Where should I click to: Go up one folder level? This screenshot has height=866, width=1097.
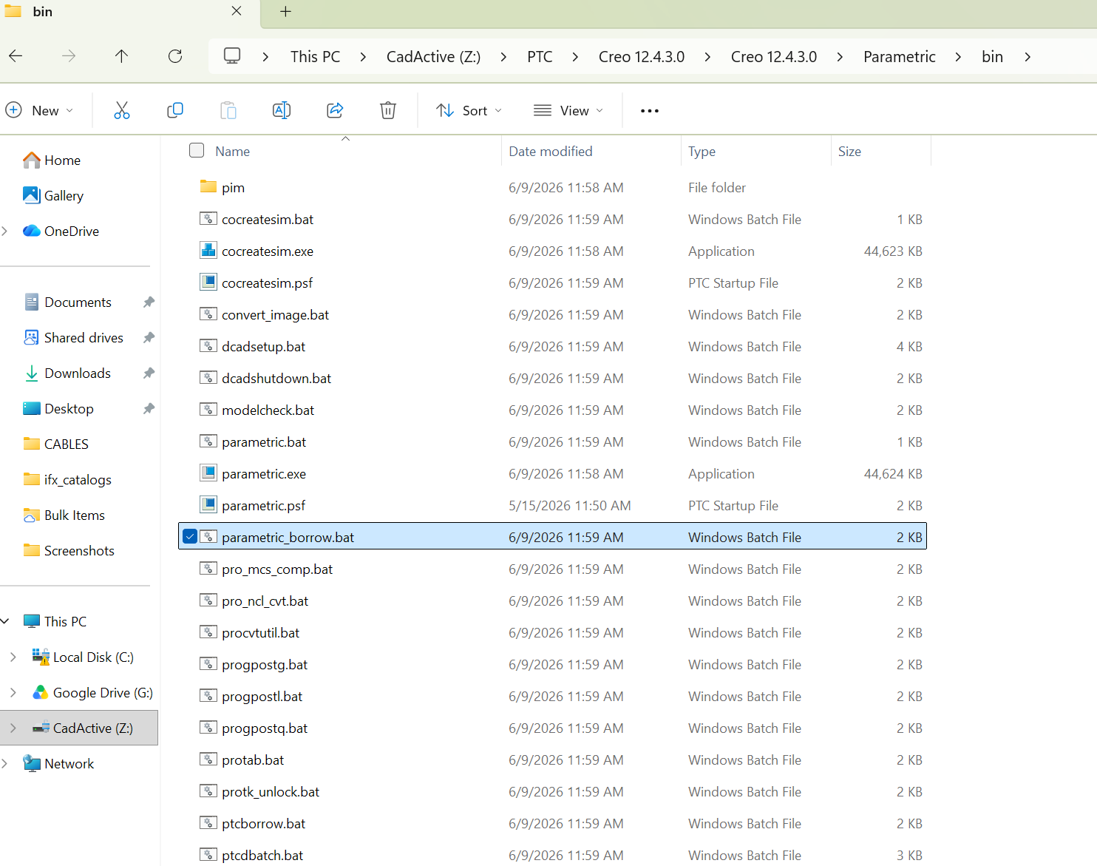click(x=122, y=56)
